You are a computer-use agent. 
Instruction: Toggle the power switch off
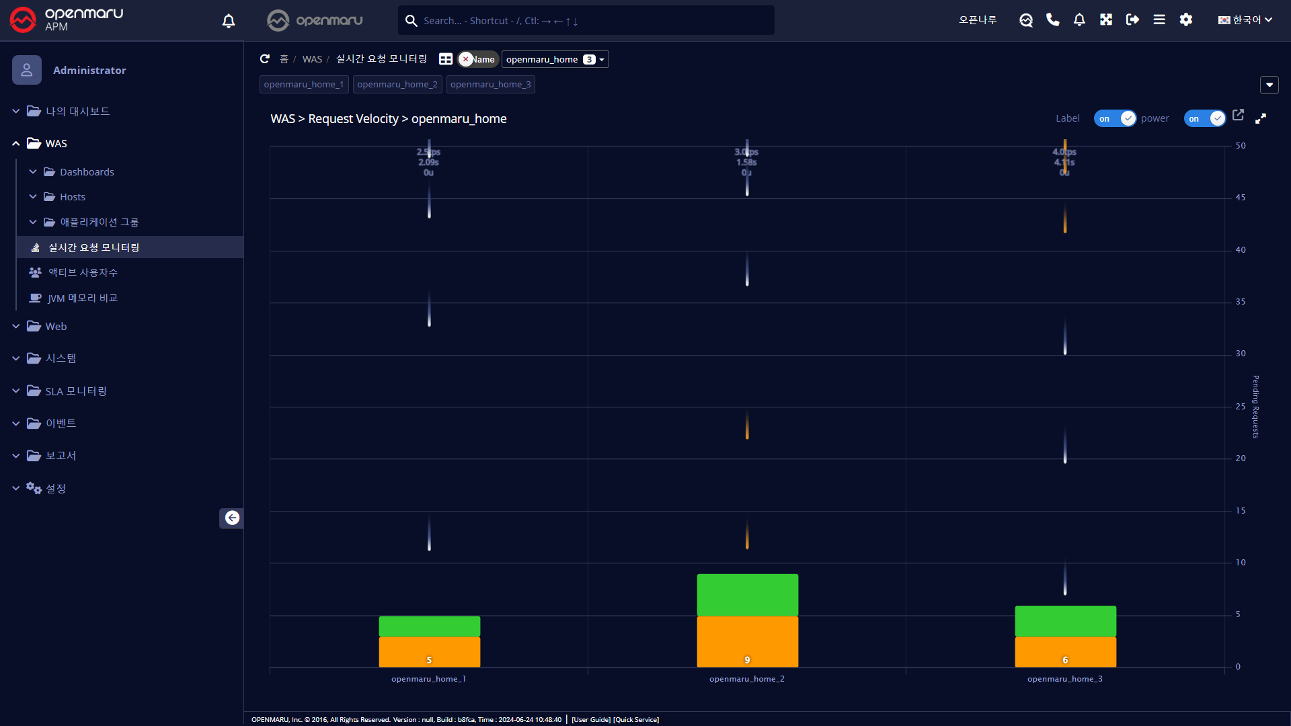coord(1204,118)
